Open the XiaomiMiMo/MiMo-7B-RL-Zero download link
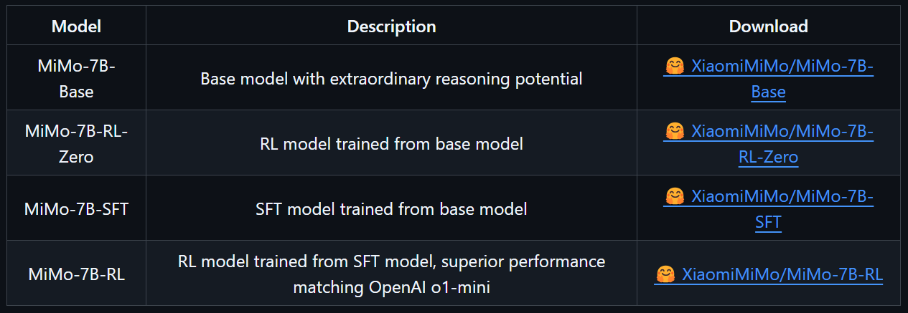This screenshot has height=313, width=908. click(x=782, y=132)
